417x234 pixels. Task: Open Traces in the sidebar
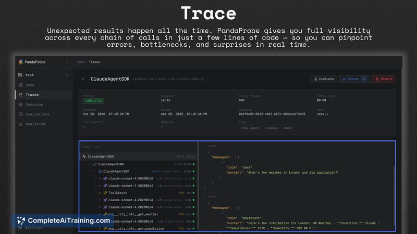coord(44,95)
